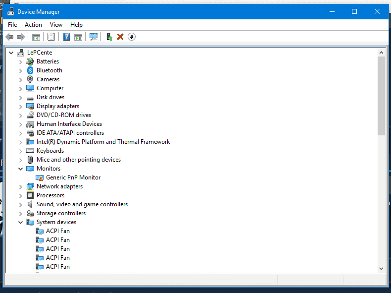
Task: Click the Disk drives icon
Action: (30, 98)
